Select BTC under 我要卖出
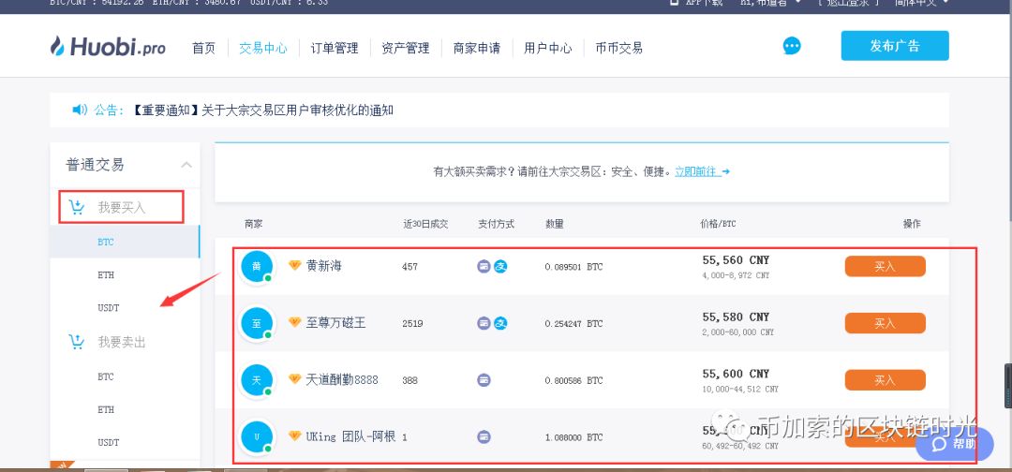Image resolution: width=1012 pixels, height=472 pixels. click(x=106, y=376)
